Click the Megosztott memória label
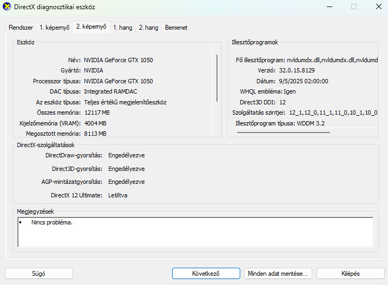Viewport: 388px width, 285px height. coord(53,134)
